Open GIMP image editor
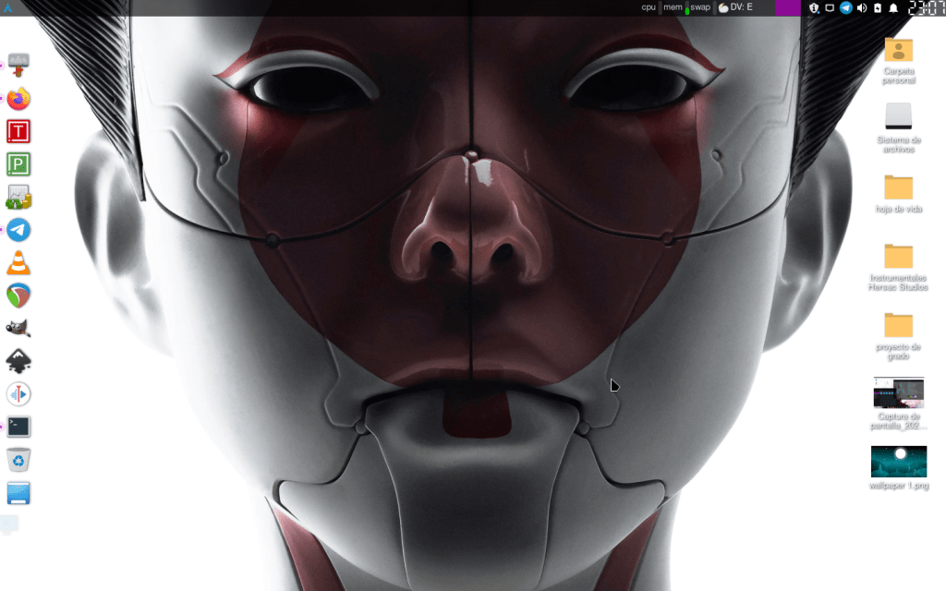 tap(18, 329)
